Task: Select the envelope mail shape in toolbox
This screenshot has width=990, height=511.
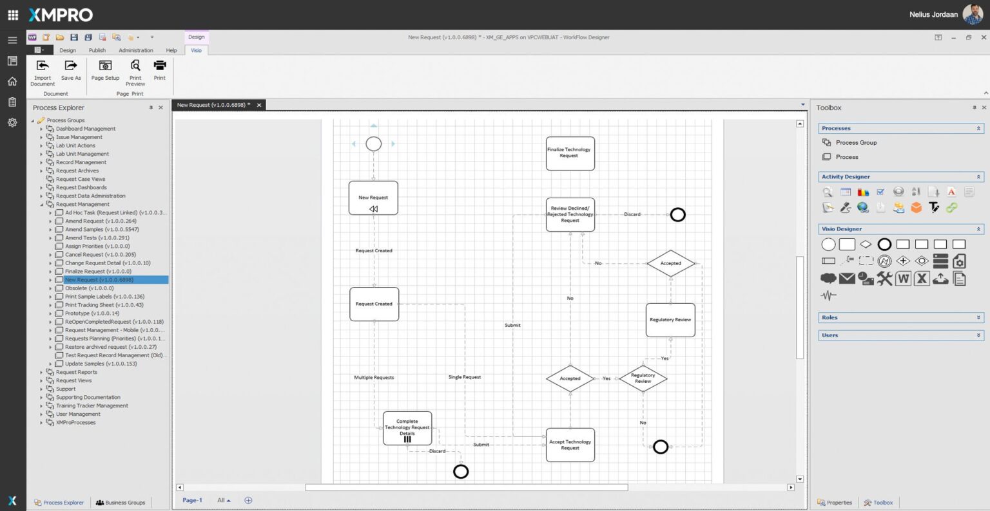Action: (847, 279)
